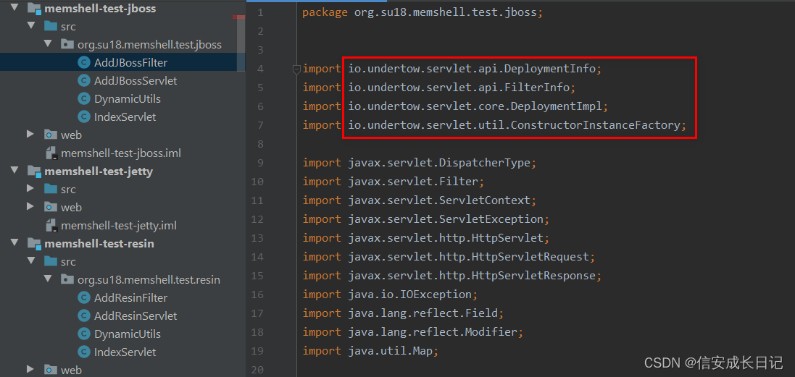The image size is (795, 377).
Task: Select the org.su18.memshell.test.resin package
Action: coord(149,279)
